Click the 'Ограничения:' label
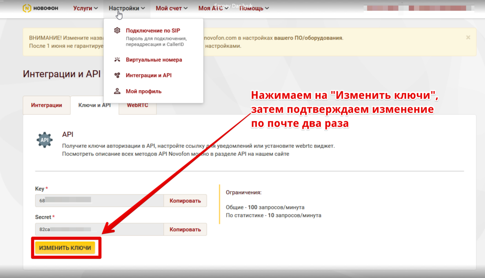The height and width of the screenshot is (278, 485). click(x=244, y=192)
